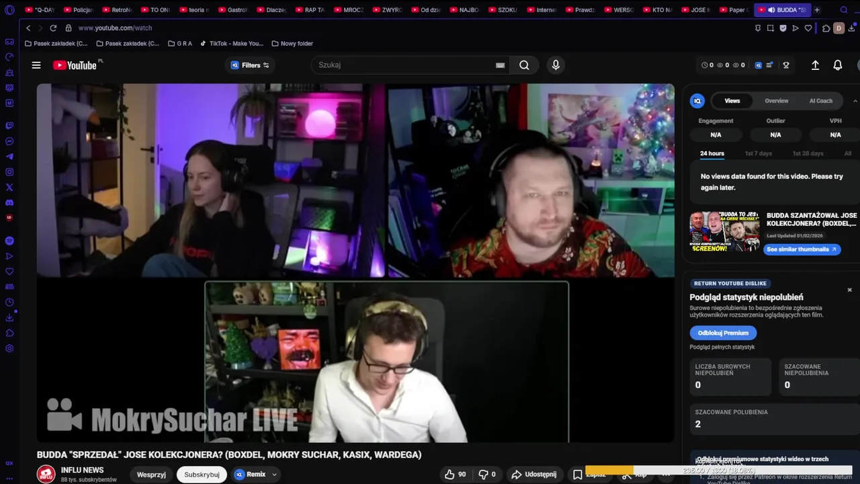
Task: Click the URL www.youtube.com/watch address bar
Action: (x=115, y=28)
